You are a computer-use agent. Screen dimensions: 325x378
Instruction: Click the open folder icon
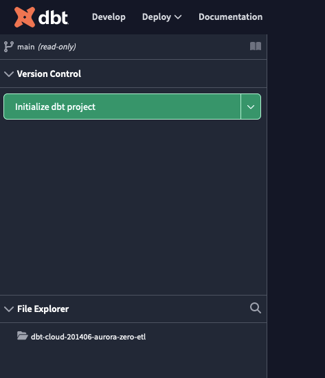tap(23, 336)
